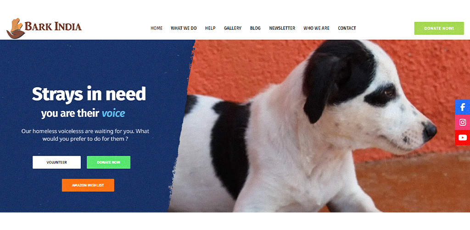Open the Facebook social icon
Screen dimensions: 470x230
click(462, 107)
